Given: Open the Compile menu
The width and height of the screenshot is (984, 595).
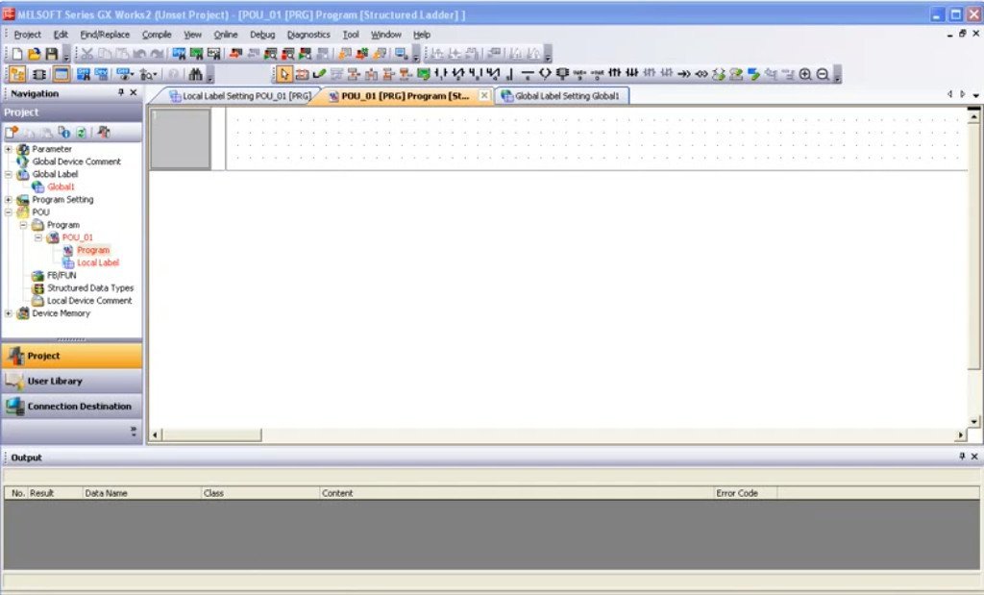Looking at the screenshot, I should tap(157, 35).
